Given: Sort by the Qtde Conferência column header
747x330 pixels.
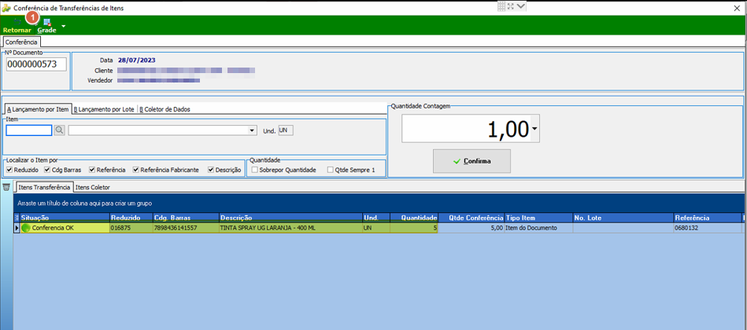Looking at the screenshot, I should point(471,218).
